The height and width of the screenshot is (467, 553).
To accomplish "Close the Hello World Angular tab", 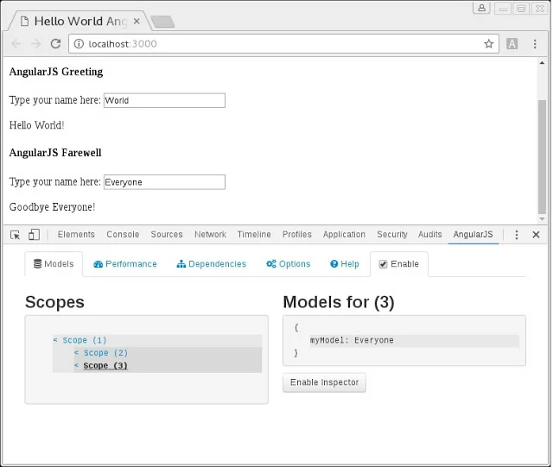I will click(x=137, y=21).
